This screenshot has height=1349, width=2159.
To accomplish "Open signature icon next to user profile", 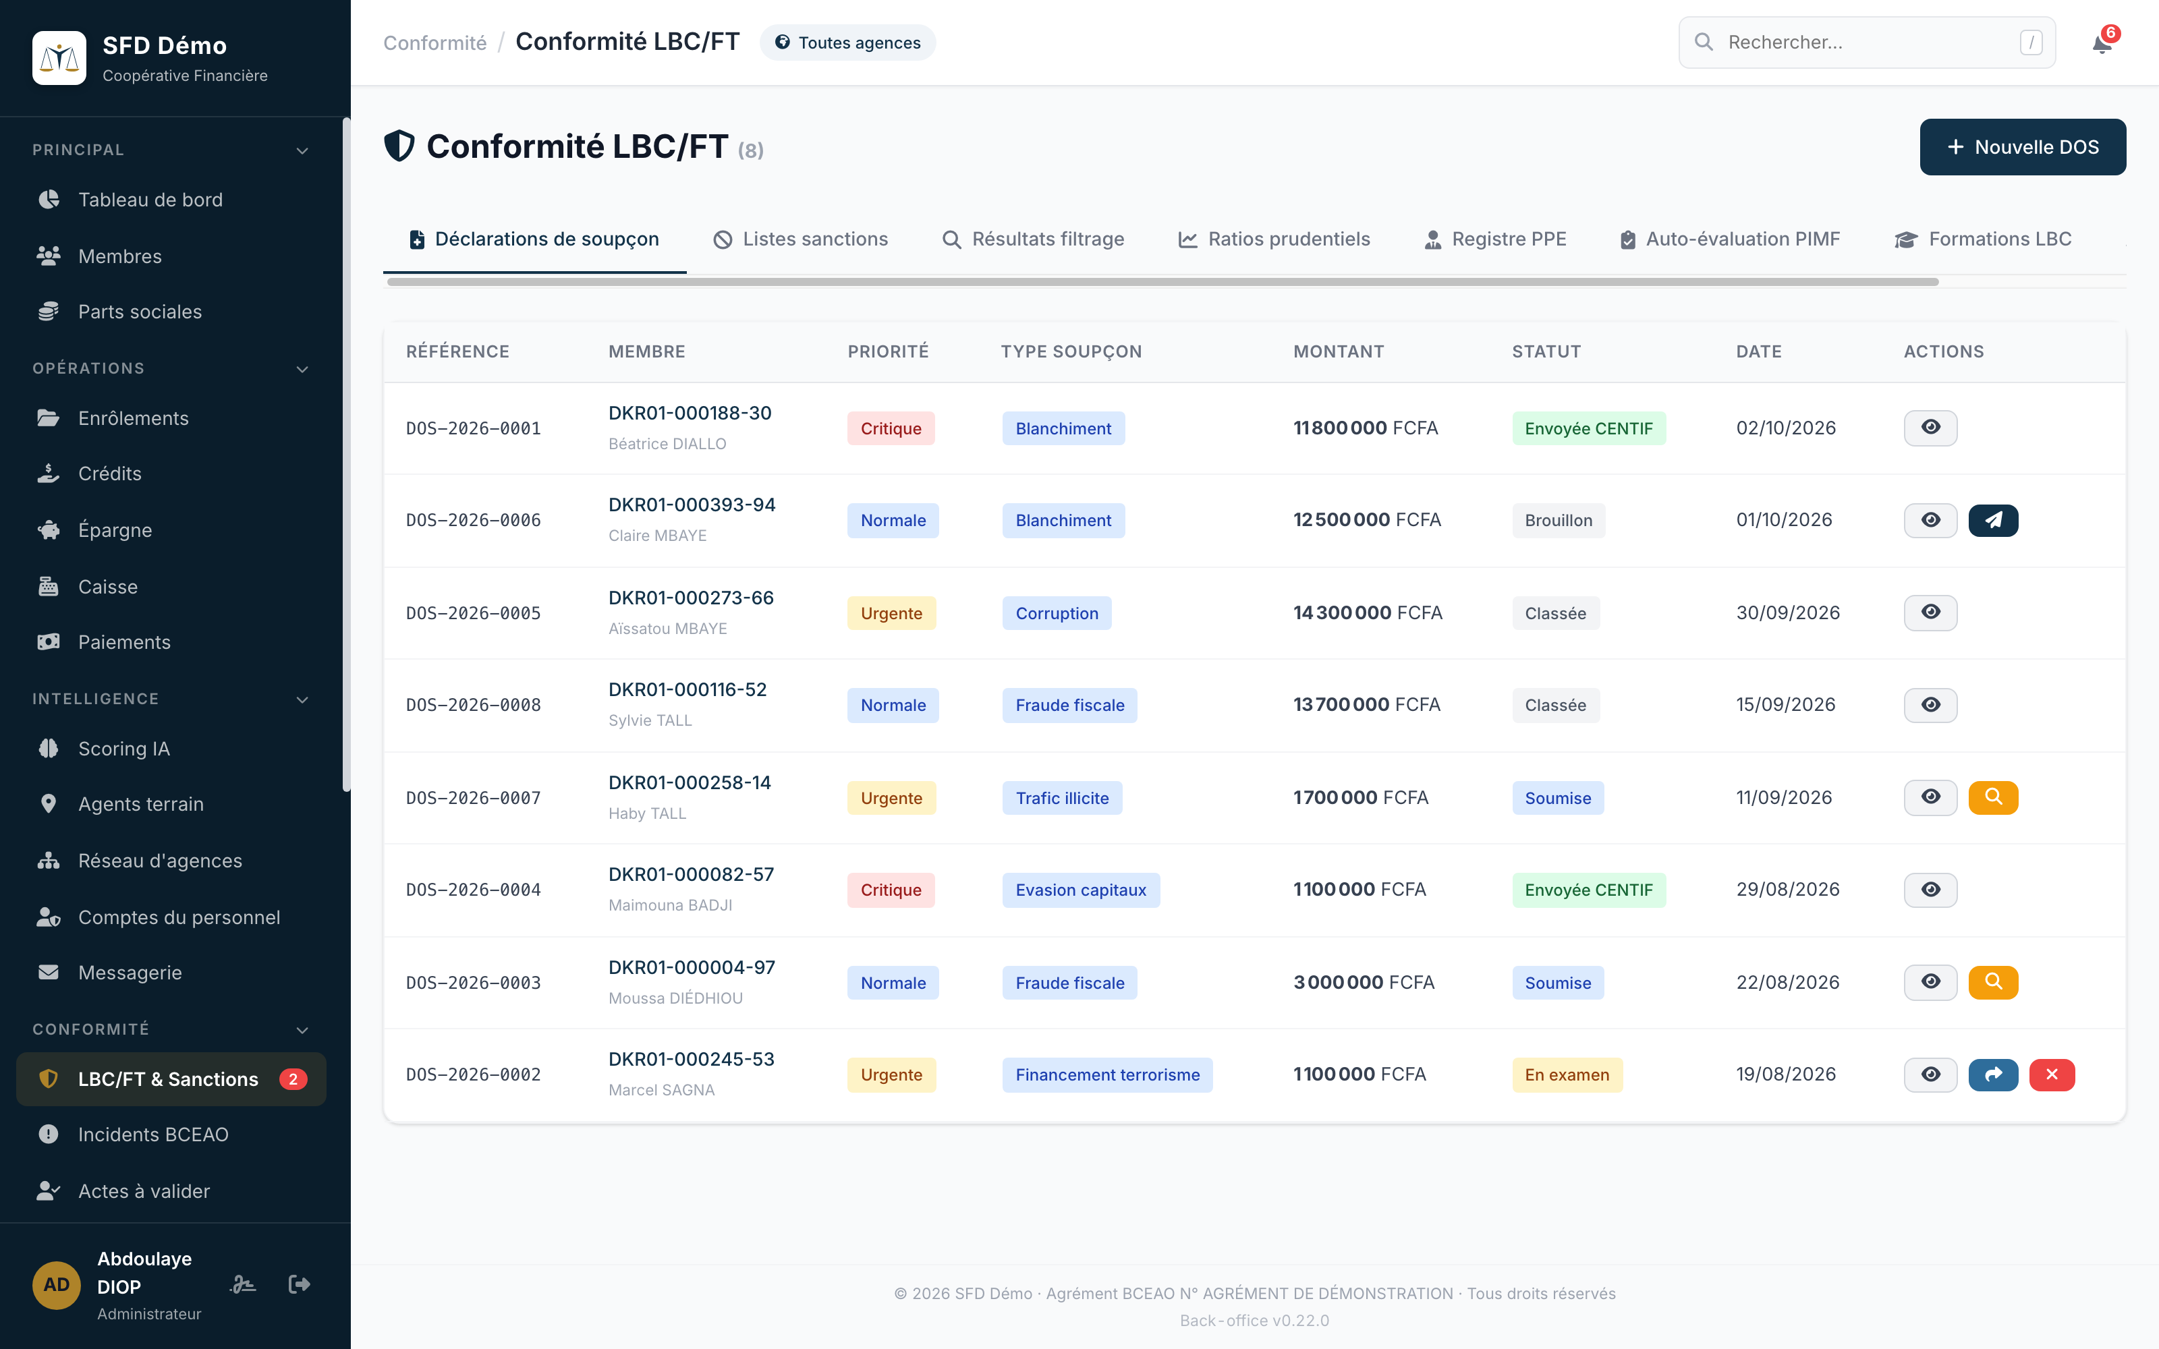I will click(243, 1285).
